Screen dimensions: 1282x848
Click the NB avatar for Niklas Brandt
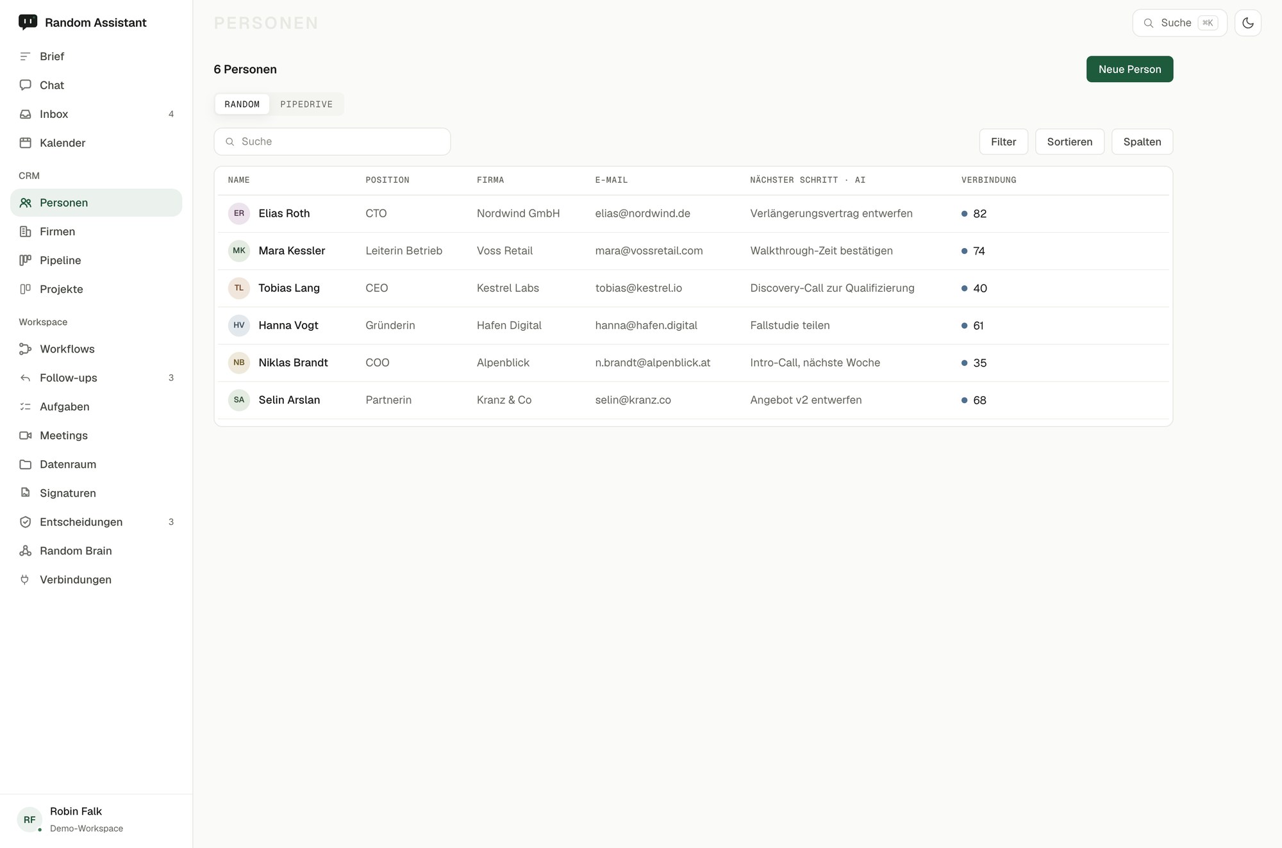[239, 363]
